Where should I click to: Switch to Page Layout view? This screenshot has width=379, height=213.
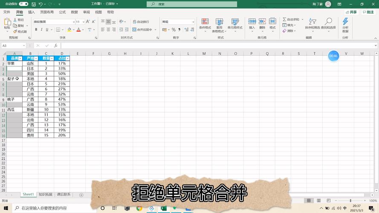(x=318, y=201)
